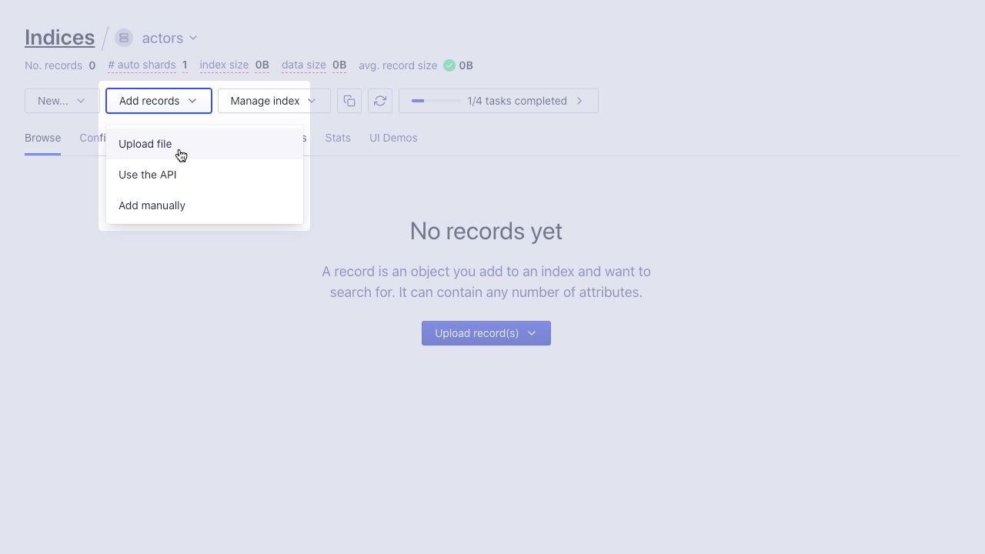Switch to the Stats tab
The height and width of the screenshot is (554, 985).
[338, 138]
